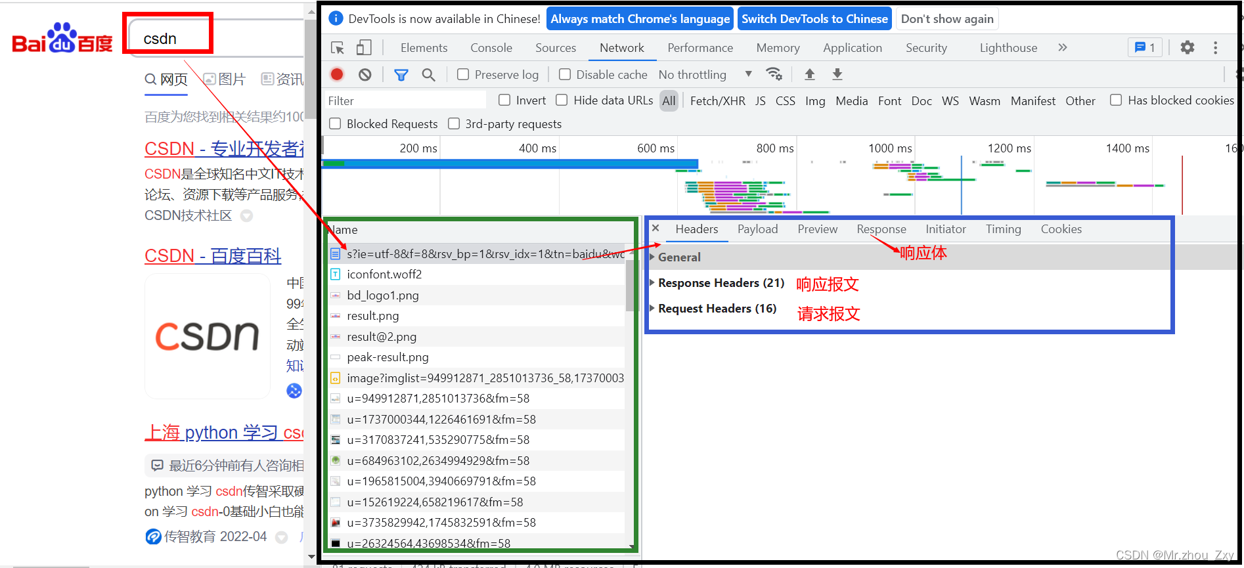Check Blocked Requests checkbox
Viewport: 1244px width, 568px height.
(x=335, y=123)
